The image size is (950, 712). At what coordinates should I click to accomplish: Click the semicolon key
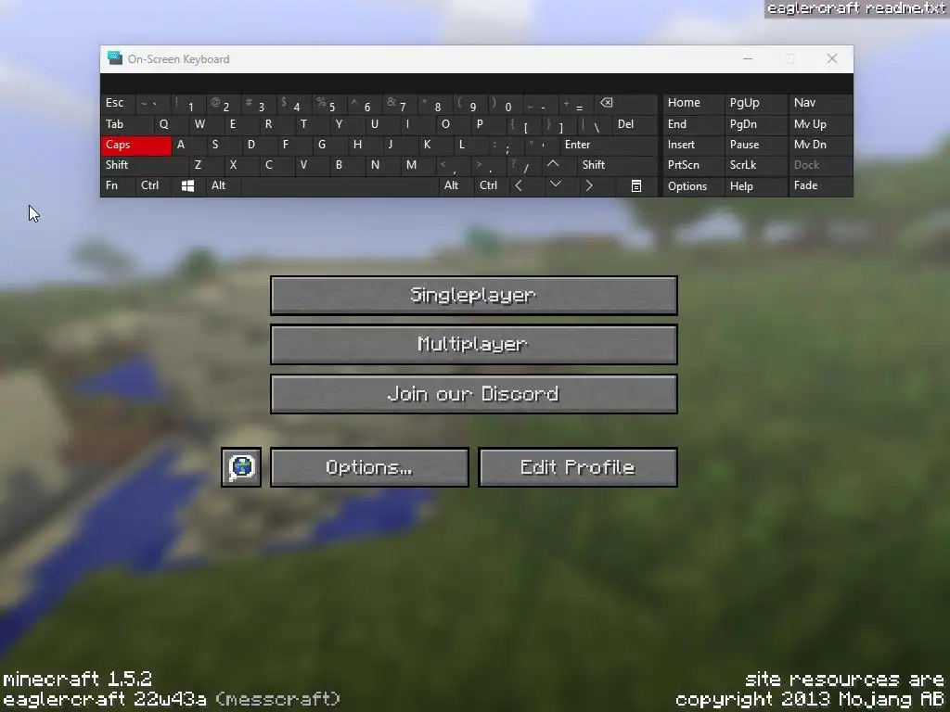click(506, 145)
